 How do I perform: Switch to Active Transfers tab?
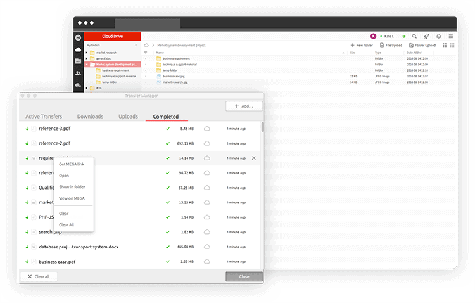coord(44,117)
